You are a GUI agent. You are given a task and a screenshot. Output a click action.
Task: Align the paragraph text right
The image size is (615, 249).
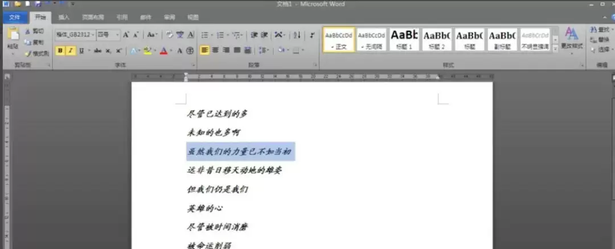tap(226, 50)
